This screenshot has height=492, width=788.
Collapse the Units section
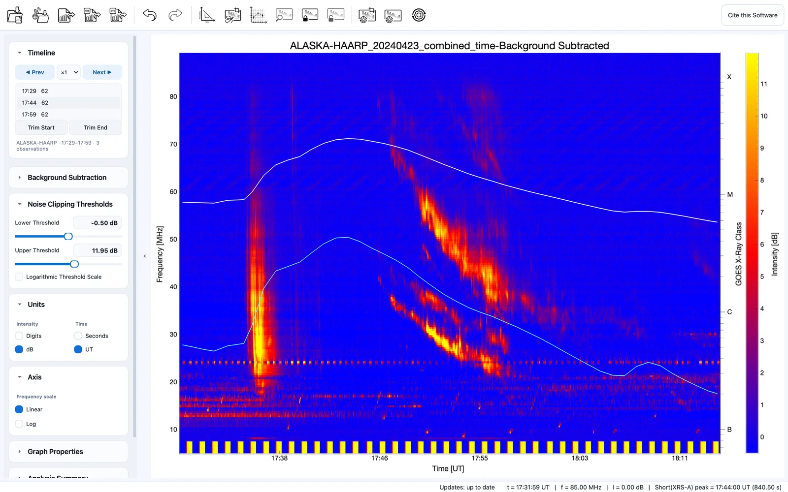[x=20, y=305]
